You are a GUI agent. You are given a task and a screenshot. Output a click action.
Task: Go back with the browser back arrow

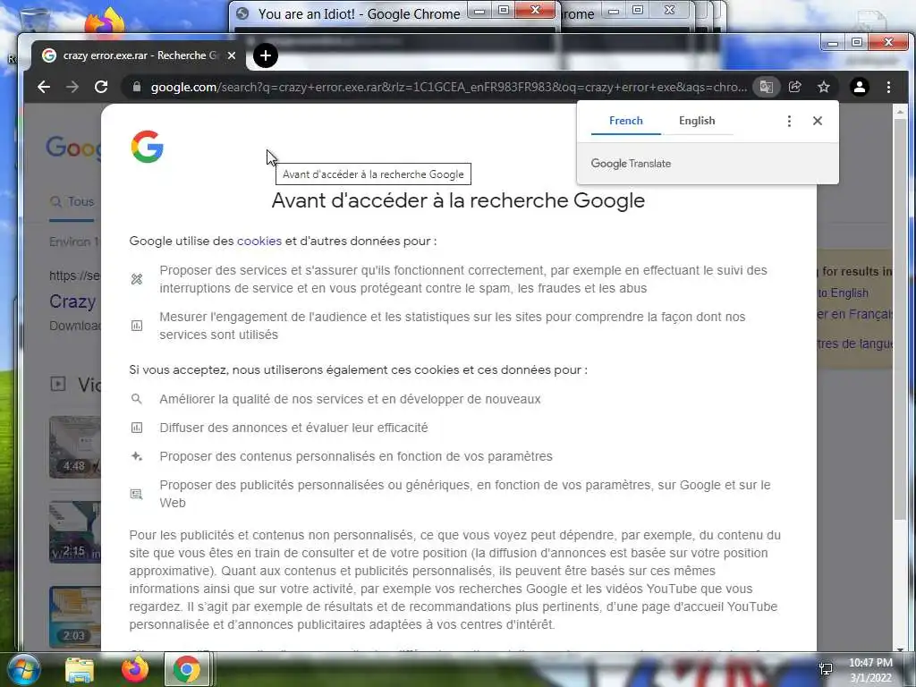tap(44, 87)
